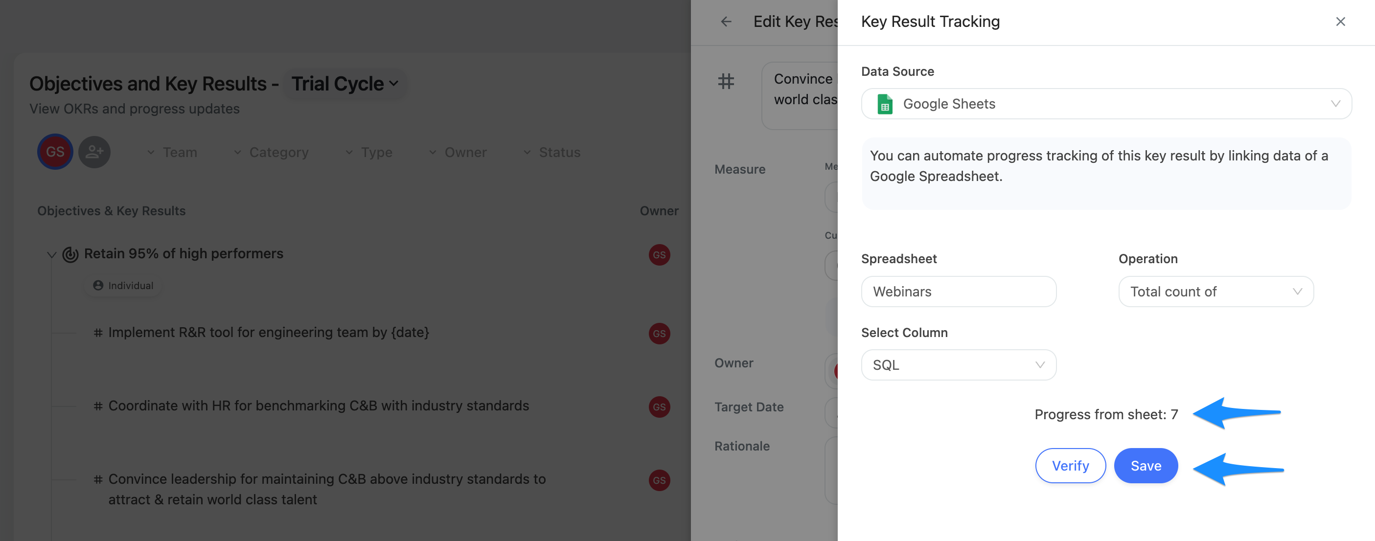This screenshot has width=1375, height=541.
Task: Open Coordinate with HR for benchmarking key result
Action: 319,406
